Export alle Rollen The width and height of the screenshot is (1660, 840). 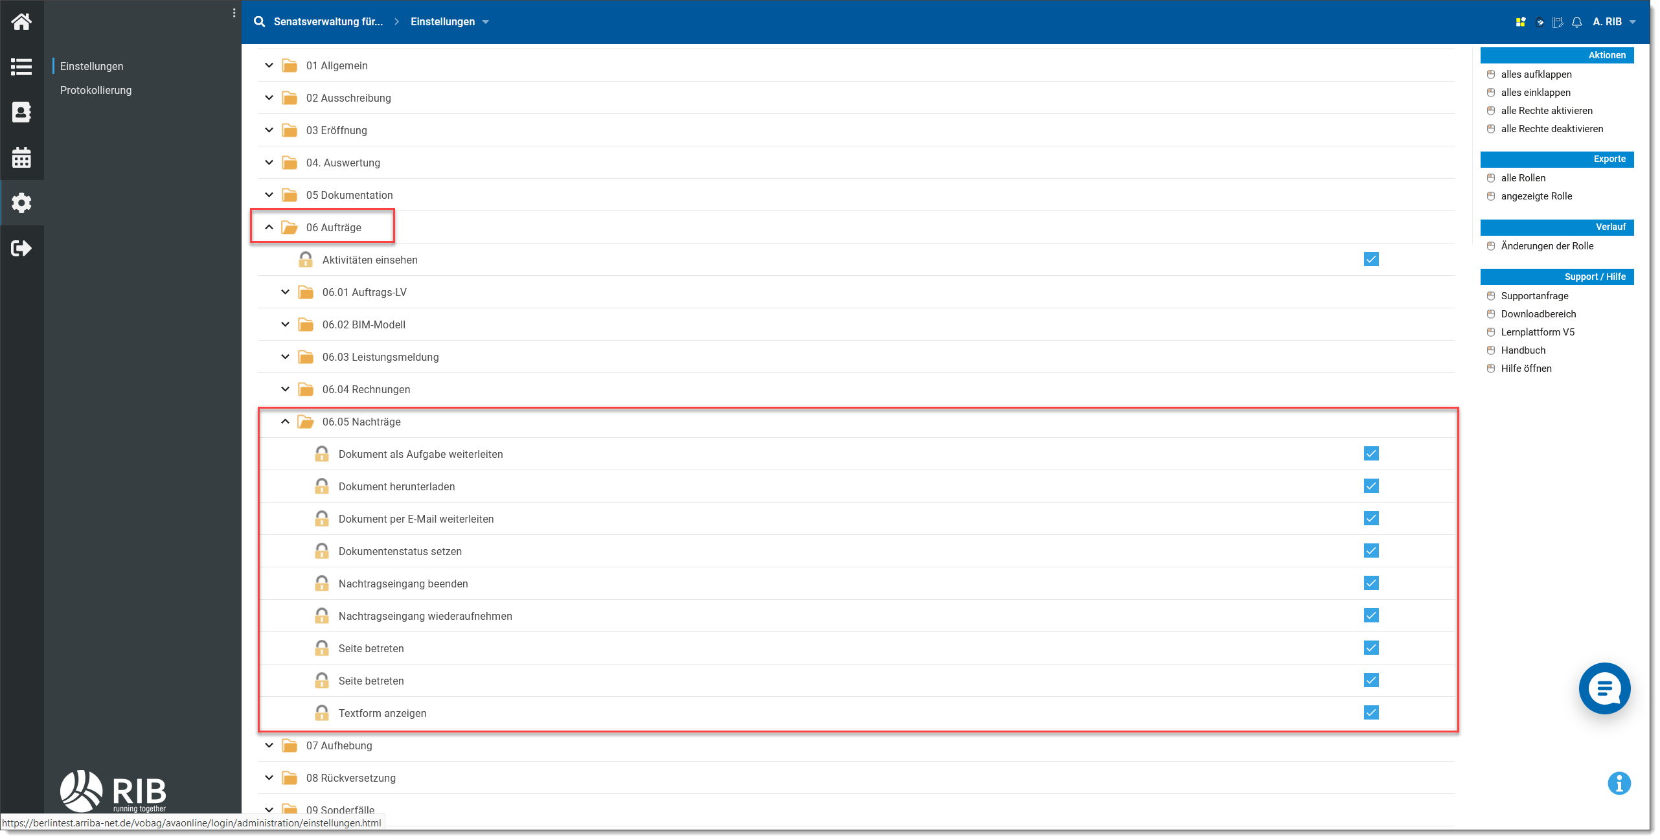click(x=1523, y=178)
